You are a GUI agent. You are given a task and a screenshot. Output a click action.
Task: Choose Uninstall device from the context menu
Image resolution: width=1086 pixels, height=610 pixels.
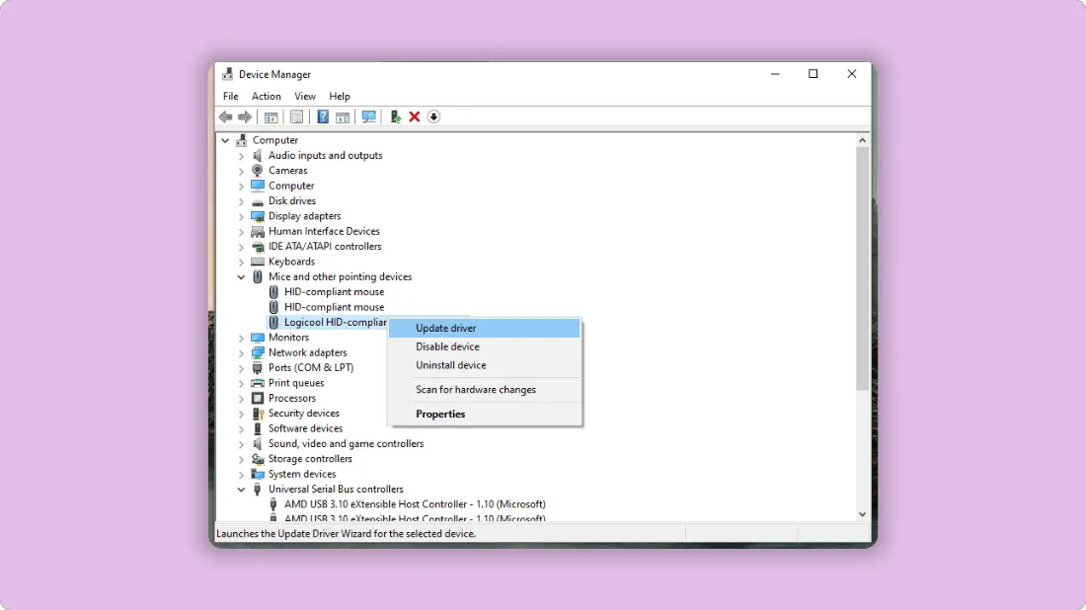pyautogui.click(x=484, y=365)
